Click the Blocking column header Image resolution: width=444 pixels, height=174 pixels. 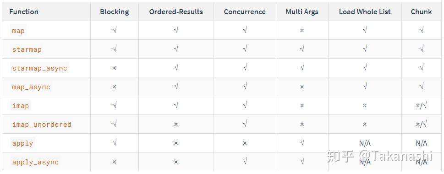pyautogui.click(x=115, y=11)
